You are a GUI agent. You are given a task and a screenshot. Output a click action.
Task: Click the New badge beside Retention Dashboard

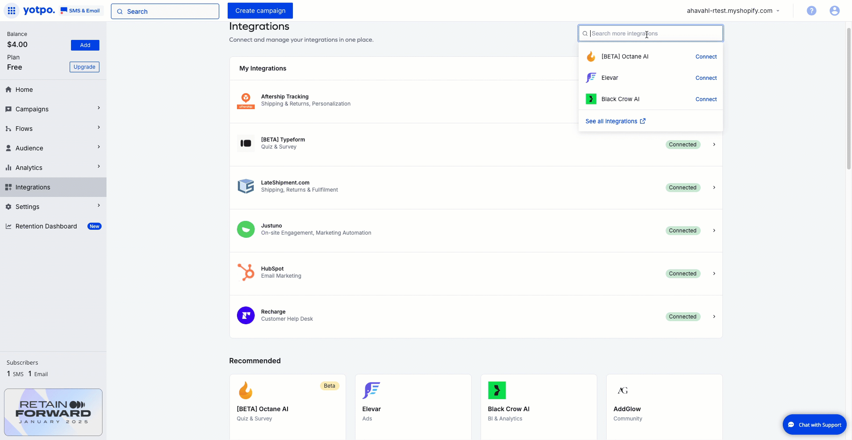click(x=95, y=226)
